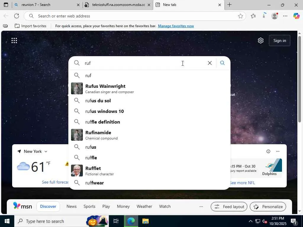Close the 'reunion 7 - Search' tab

78,5
